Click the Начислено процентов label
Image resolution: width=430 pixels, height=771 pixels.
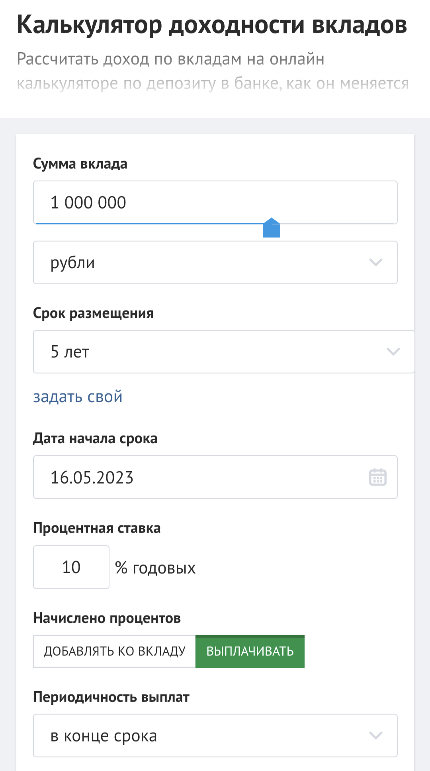(107, 618)
